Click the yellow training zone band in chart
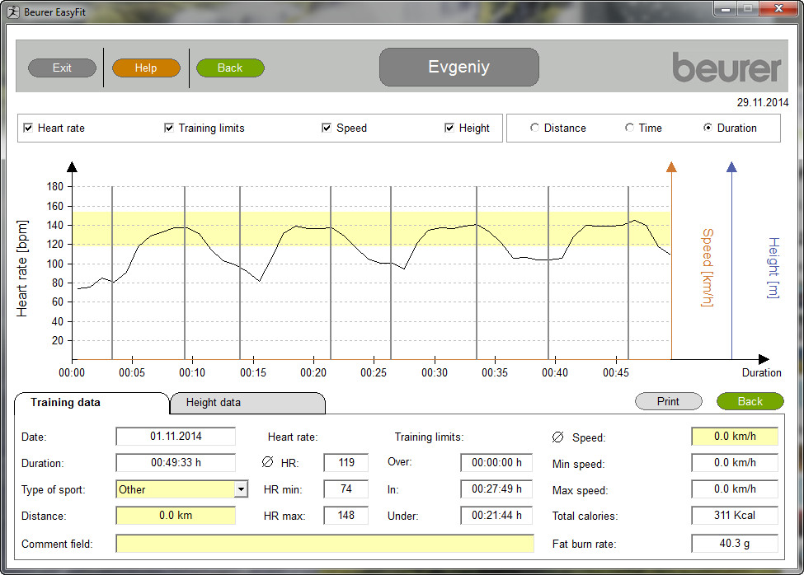 tap(371, 228)
